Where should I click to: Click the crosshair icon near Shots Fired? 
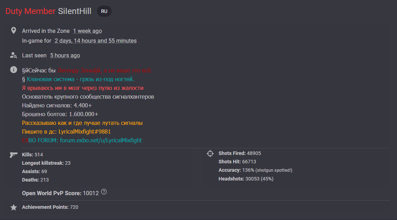coord(210,154)
